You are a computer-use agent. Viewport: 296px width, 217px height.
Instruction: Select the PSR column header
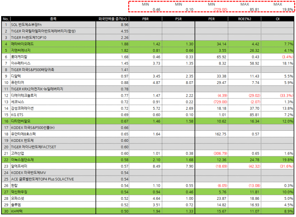click(x=178, y=19)
